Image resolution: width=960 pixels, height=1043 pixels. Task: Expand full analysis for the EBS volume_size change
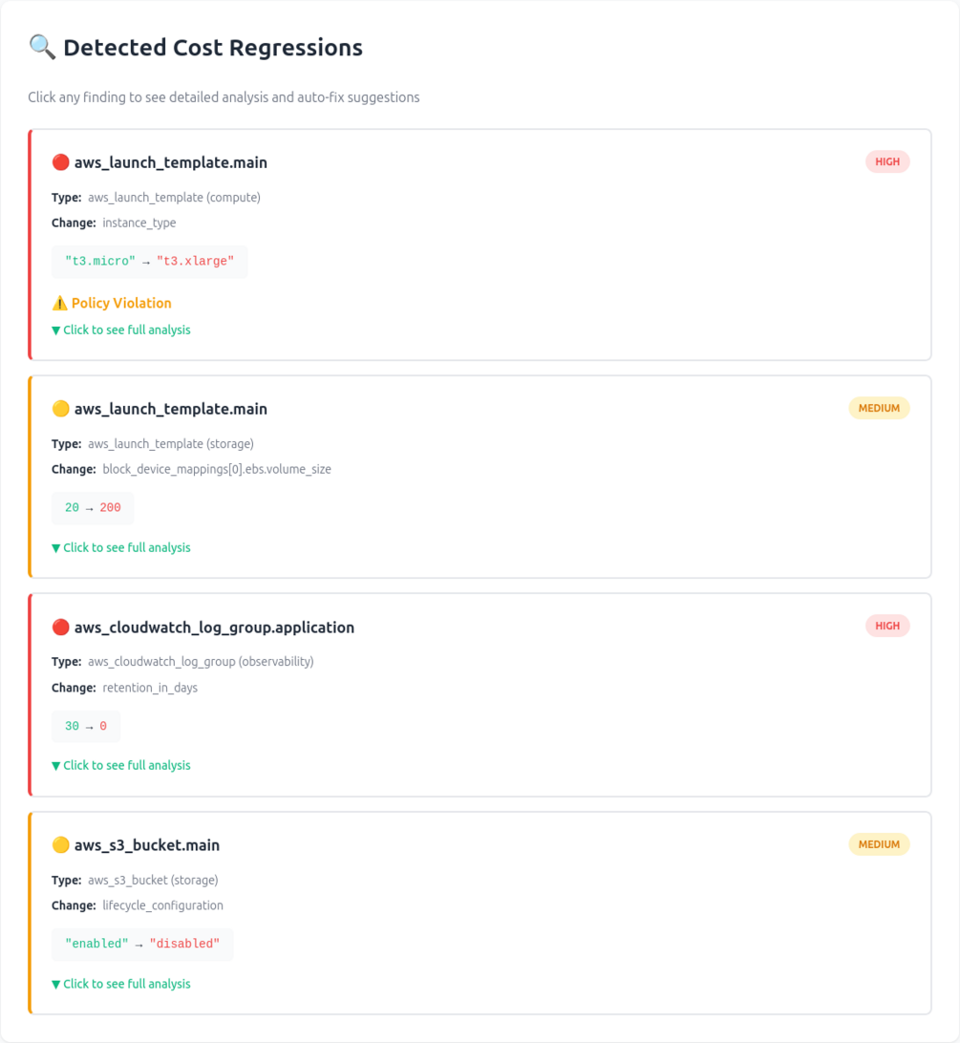121,547
